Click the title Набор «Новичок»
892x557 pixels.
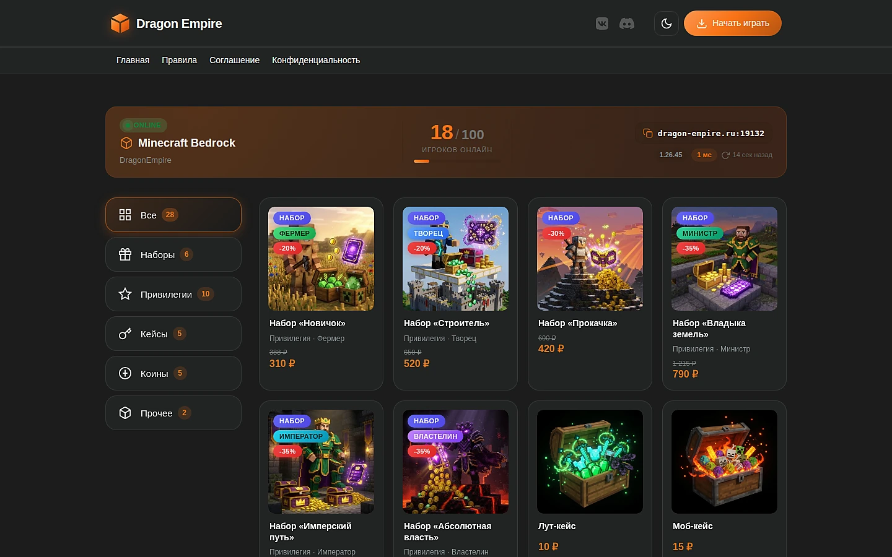(307, 323)
